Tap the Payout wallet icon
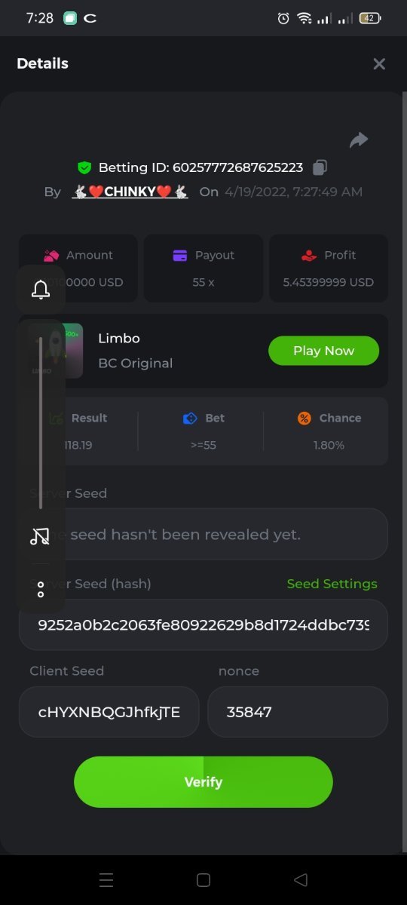 (x=180, y=256)
